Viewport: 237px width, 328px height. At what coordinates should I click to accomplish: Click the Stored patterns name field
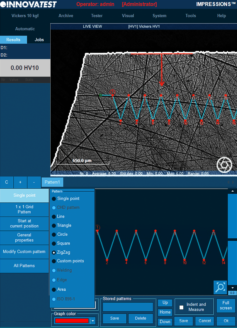[128, 307]
